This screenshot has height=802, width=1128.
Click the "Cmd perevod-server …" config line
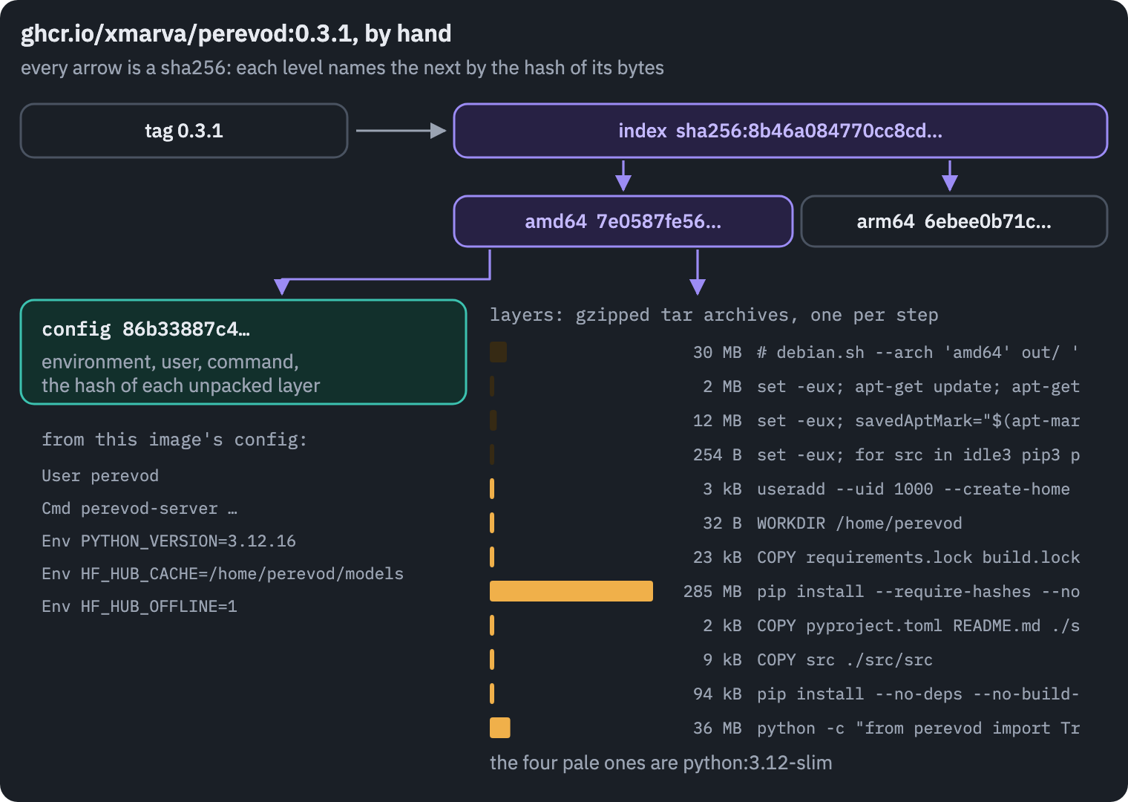pos(140,508)
